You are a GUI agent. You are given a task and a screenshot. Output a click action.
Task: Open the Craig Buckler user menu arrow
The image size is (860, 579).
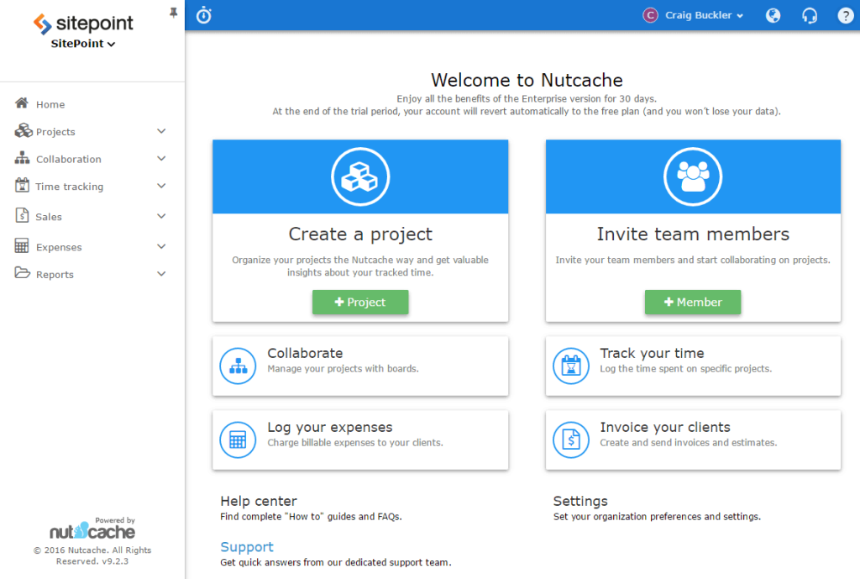click(x=740, y=16)
